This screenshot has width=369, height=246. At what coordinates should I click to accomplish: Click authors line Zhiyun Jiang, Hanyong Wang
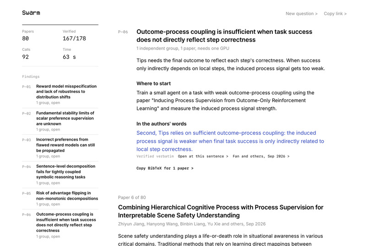pyautogui.click(x=191, y=224)
